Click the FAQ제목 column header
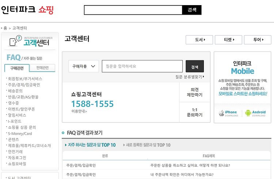 209,156
